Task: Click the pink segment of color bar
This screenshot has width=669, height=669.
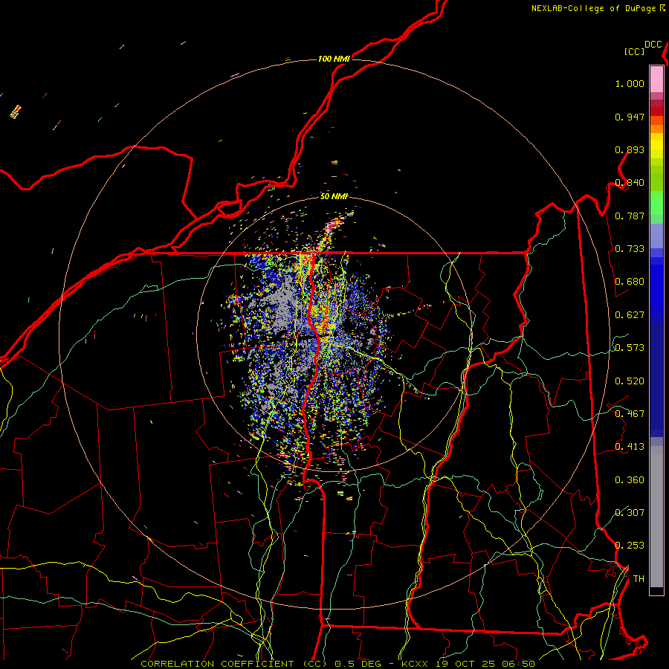Action: point(656,80)
